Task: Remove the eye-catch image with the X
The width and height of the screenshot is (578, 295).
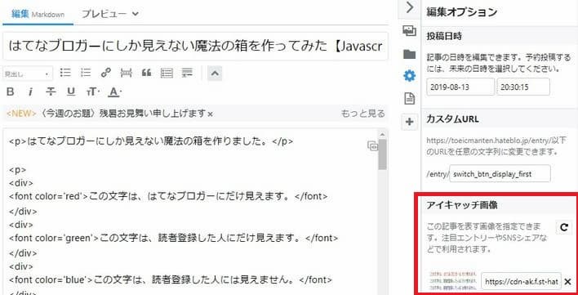Action: click(567, 282)
